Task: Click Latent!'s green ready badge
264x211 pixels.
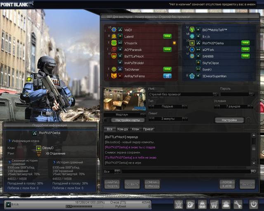Action: [167, 36]
